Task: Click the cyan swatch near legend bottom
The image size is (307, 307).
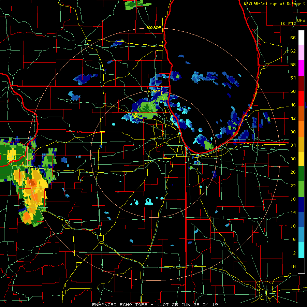Action: (x=301, y=250)
